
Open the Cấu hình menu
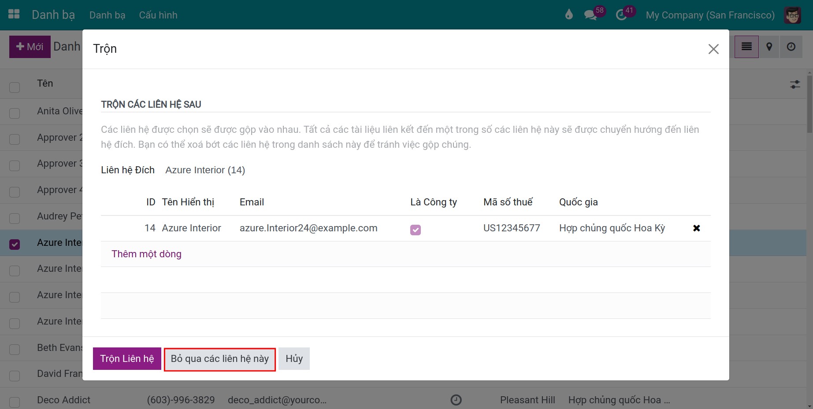158,15
